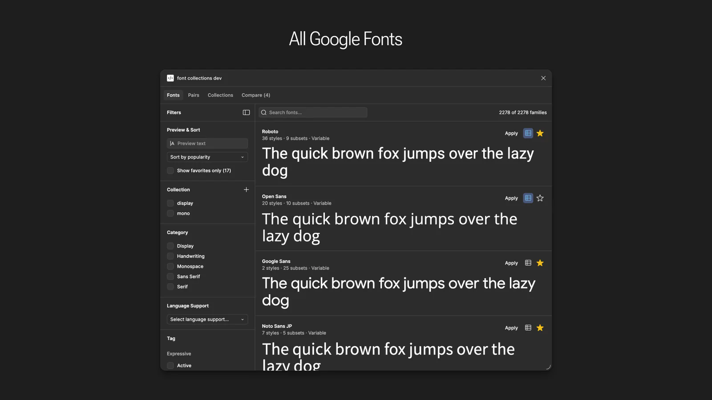Enable Show favorites only checkbox

tap(170, 171)
